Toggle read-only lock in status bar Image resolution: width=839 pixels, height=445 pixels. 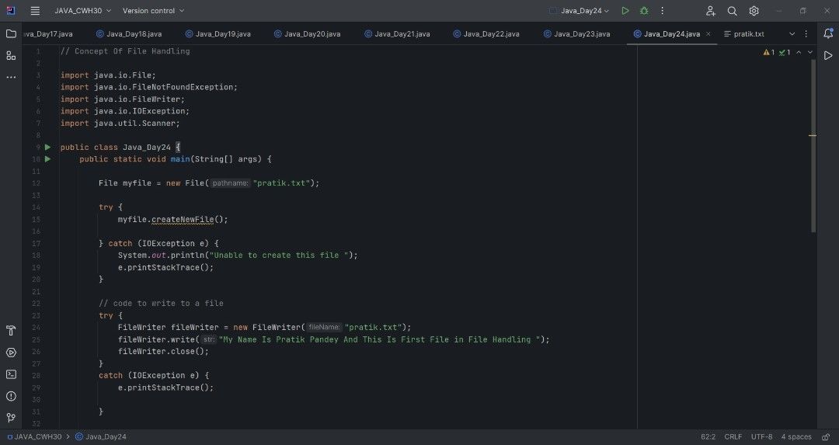[826, 437]
